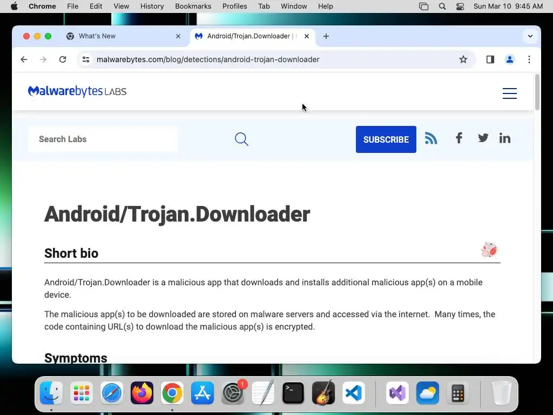This screenshot has height=415, width=553.
Task: Click the Stage Manager icon in menu bar
Action: tap(423, 6)
